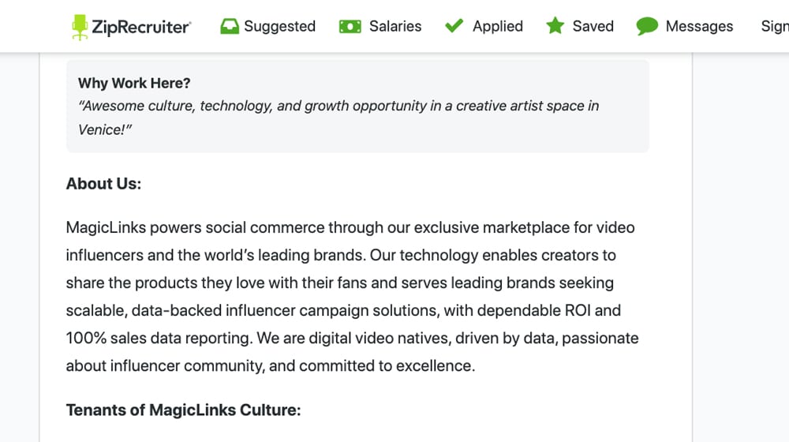The image size is (789, 442).
Task: Go to the Salaries text link
Action: [395, 26]
